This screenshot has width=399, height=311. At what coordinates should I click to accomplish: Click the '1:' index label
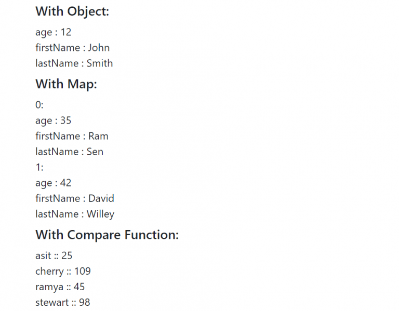(x=39, y=167)
